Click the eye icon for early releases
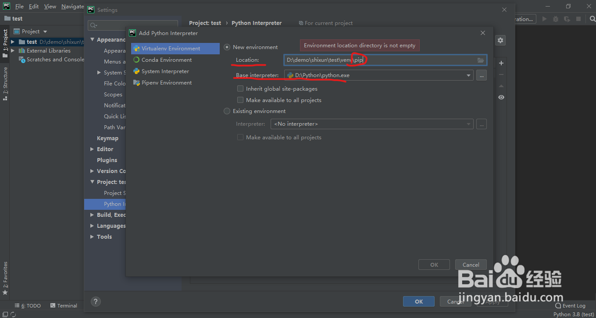Viewport: 596px width, 318px height. coord(501,97)
